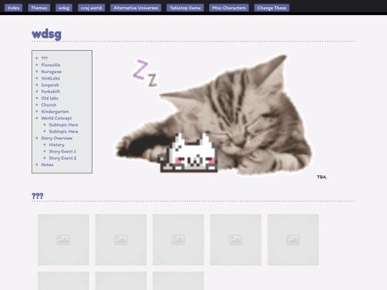Image resolution: width=387 pixels, height=290 pixels.
Task: Click the first placeholder thumbnail in top row
Action: click(64, 240)
